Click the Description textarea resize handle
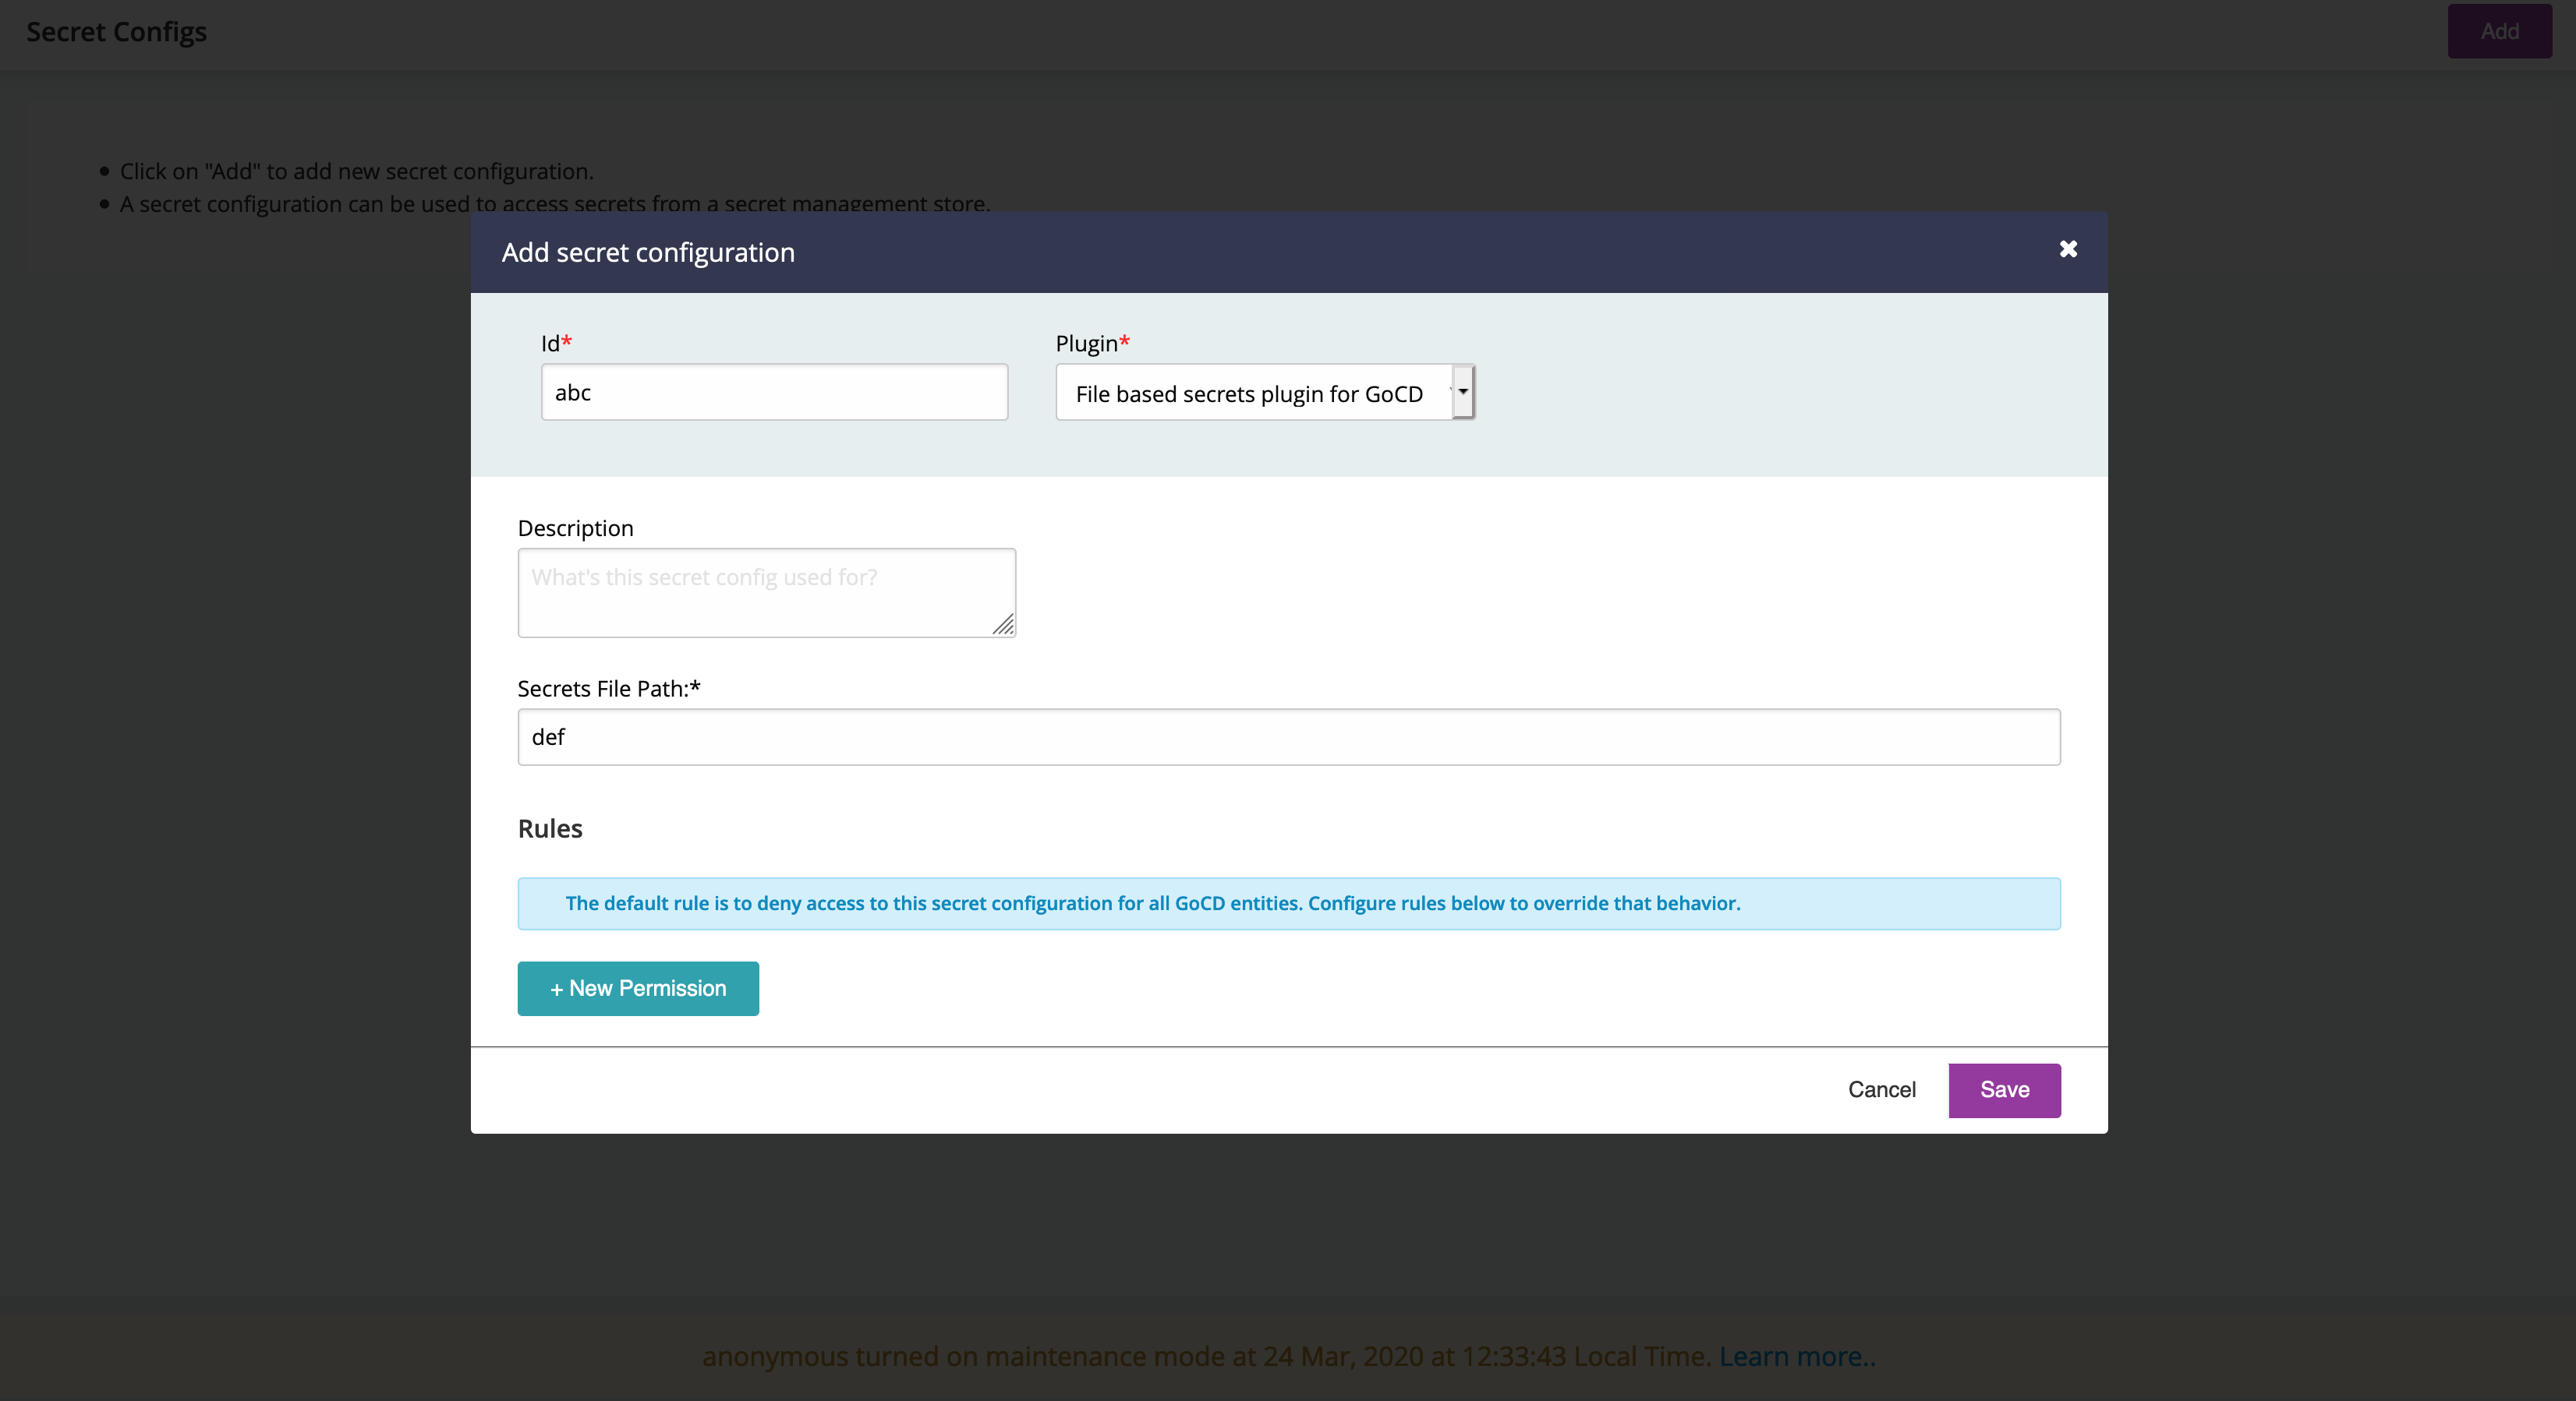This screenshot has width=2576, height=1401. 1003,625
